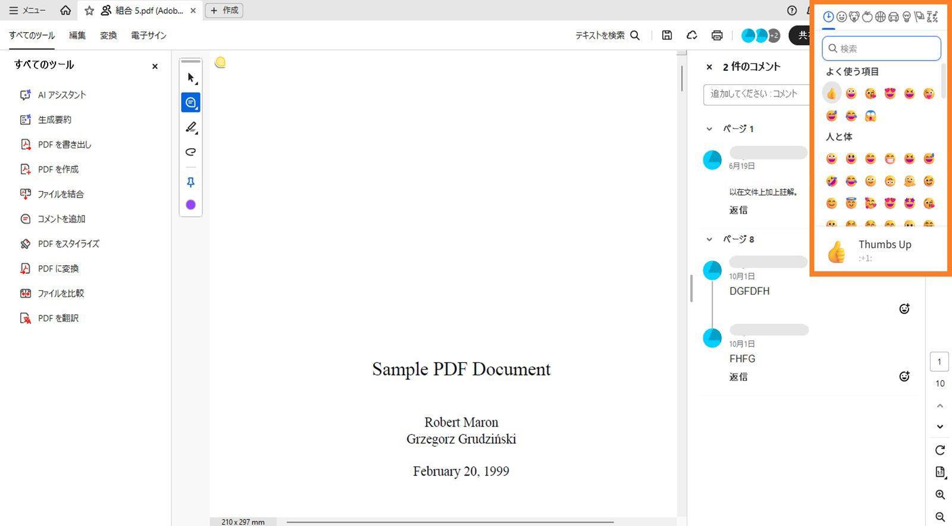Image resolution: width=952 pixels, height=526 pixels.
Task: Show the objects emoji category (light bulb)
Action: (x=907, y=17)
